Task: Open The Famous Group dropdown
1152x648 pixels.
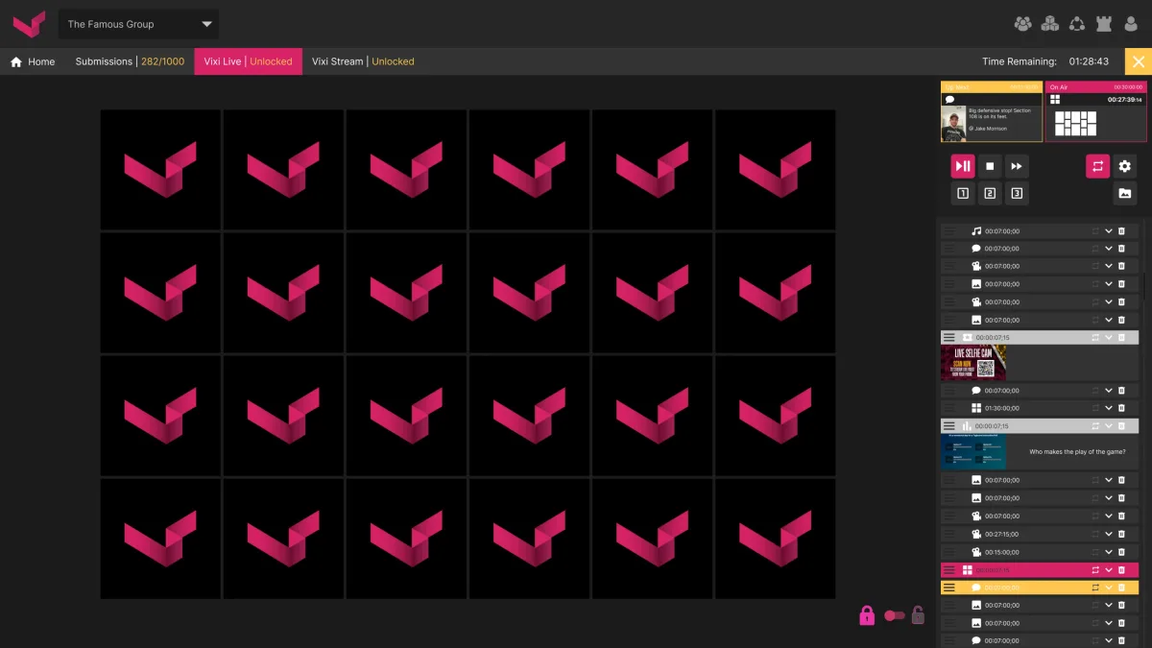Action: [138, 24]
